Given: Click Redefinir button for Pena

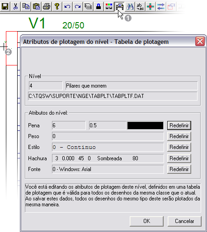Looking at the screenshot, I should point(179,125).
